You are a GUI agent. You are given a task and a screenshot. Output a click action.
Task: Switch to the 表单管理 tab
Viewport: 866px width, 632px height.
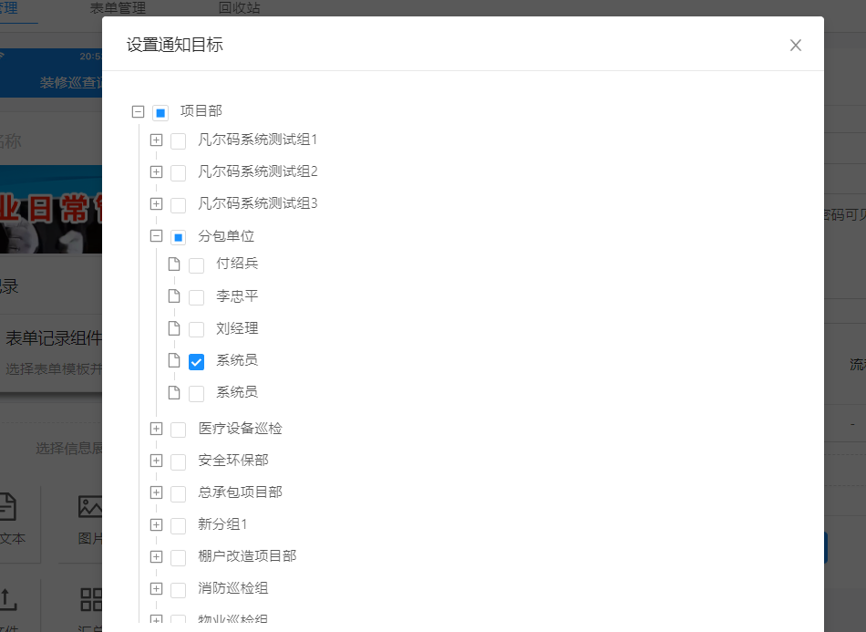118,8
